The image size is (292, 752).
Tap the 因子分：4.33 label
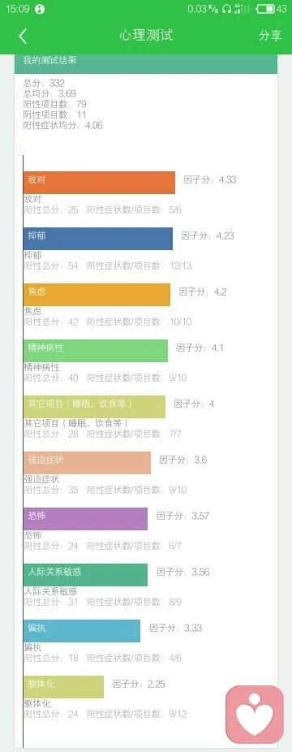210,179
